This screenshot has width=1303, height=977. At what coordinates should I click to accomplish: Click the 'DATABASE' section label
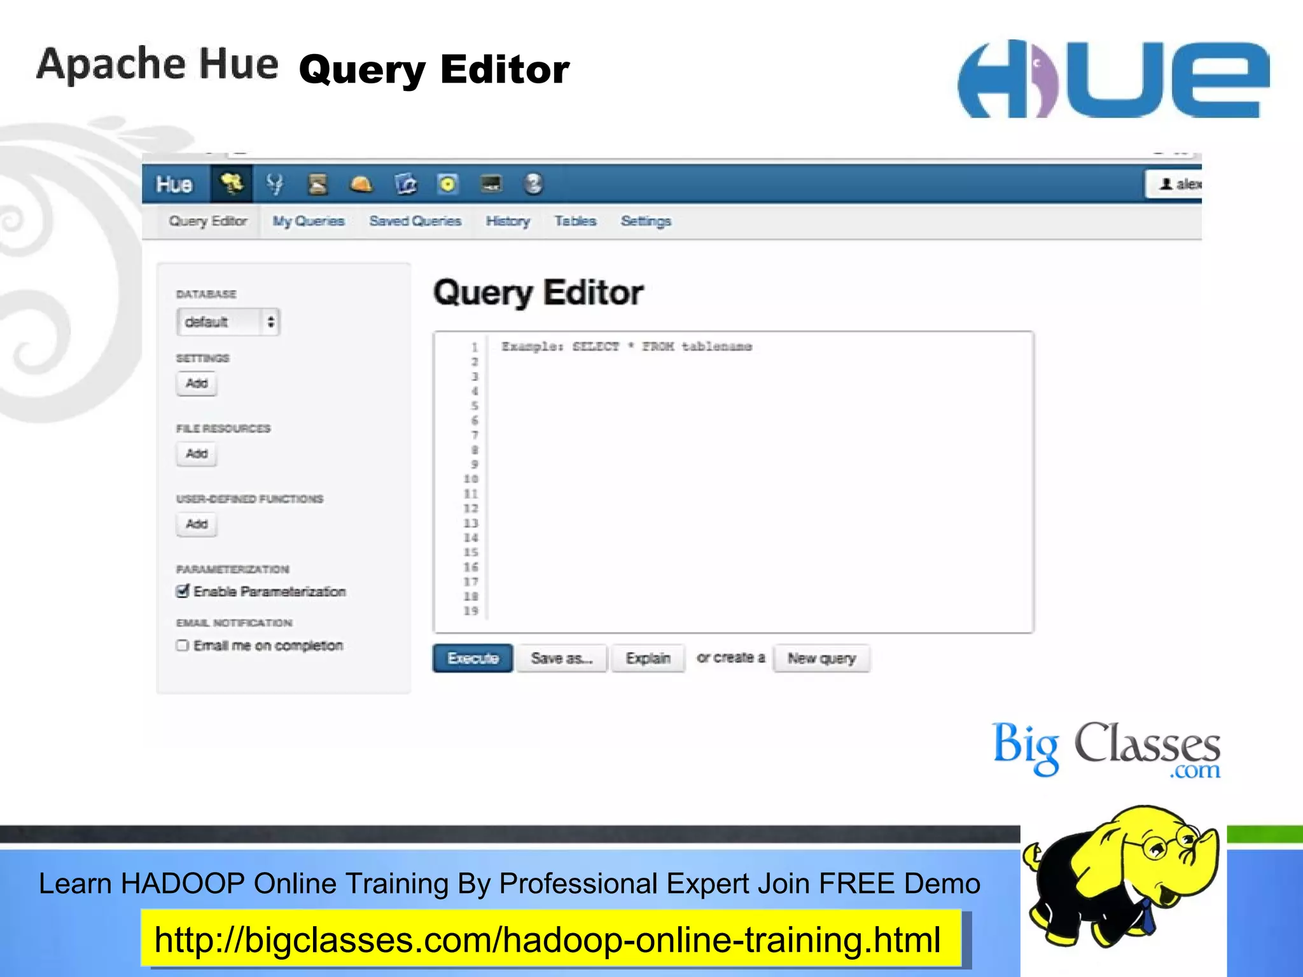(x=206, y=294)
